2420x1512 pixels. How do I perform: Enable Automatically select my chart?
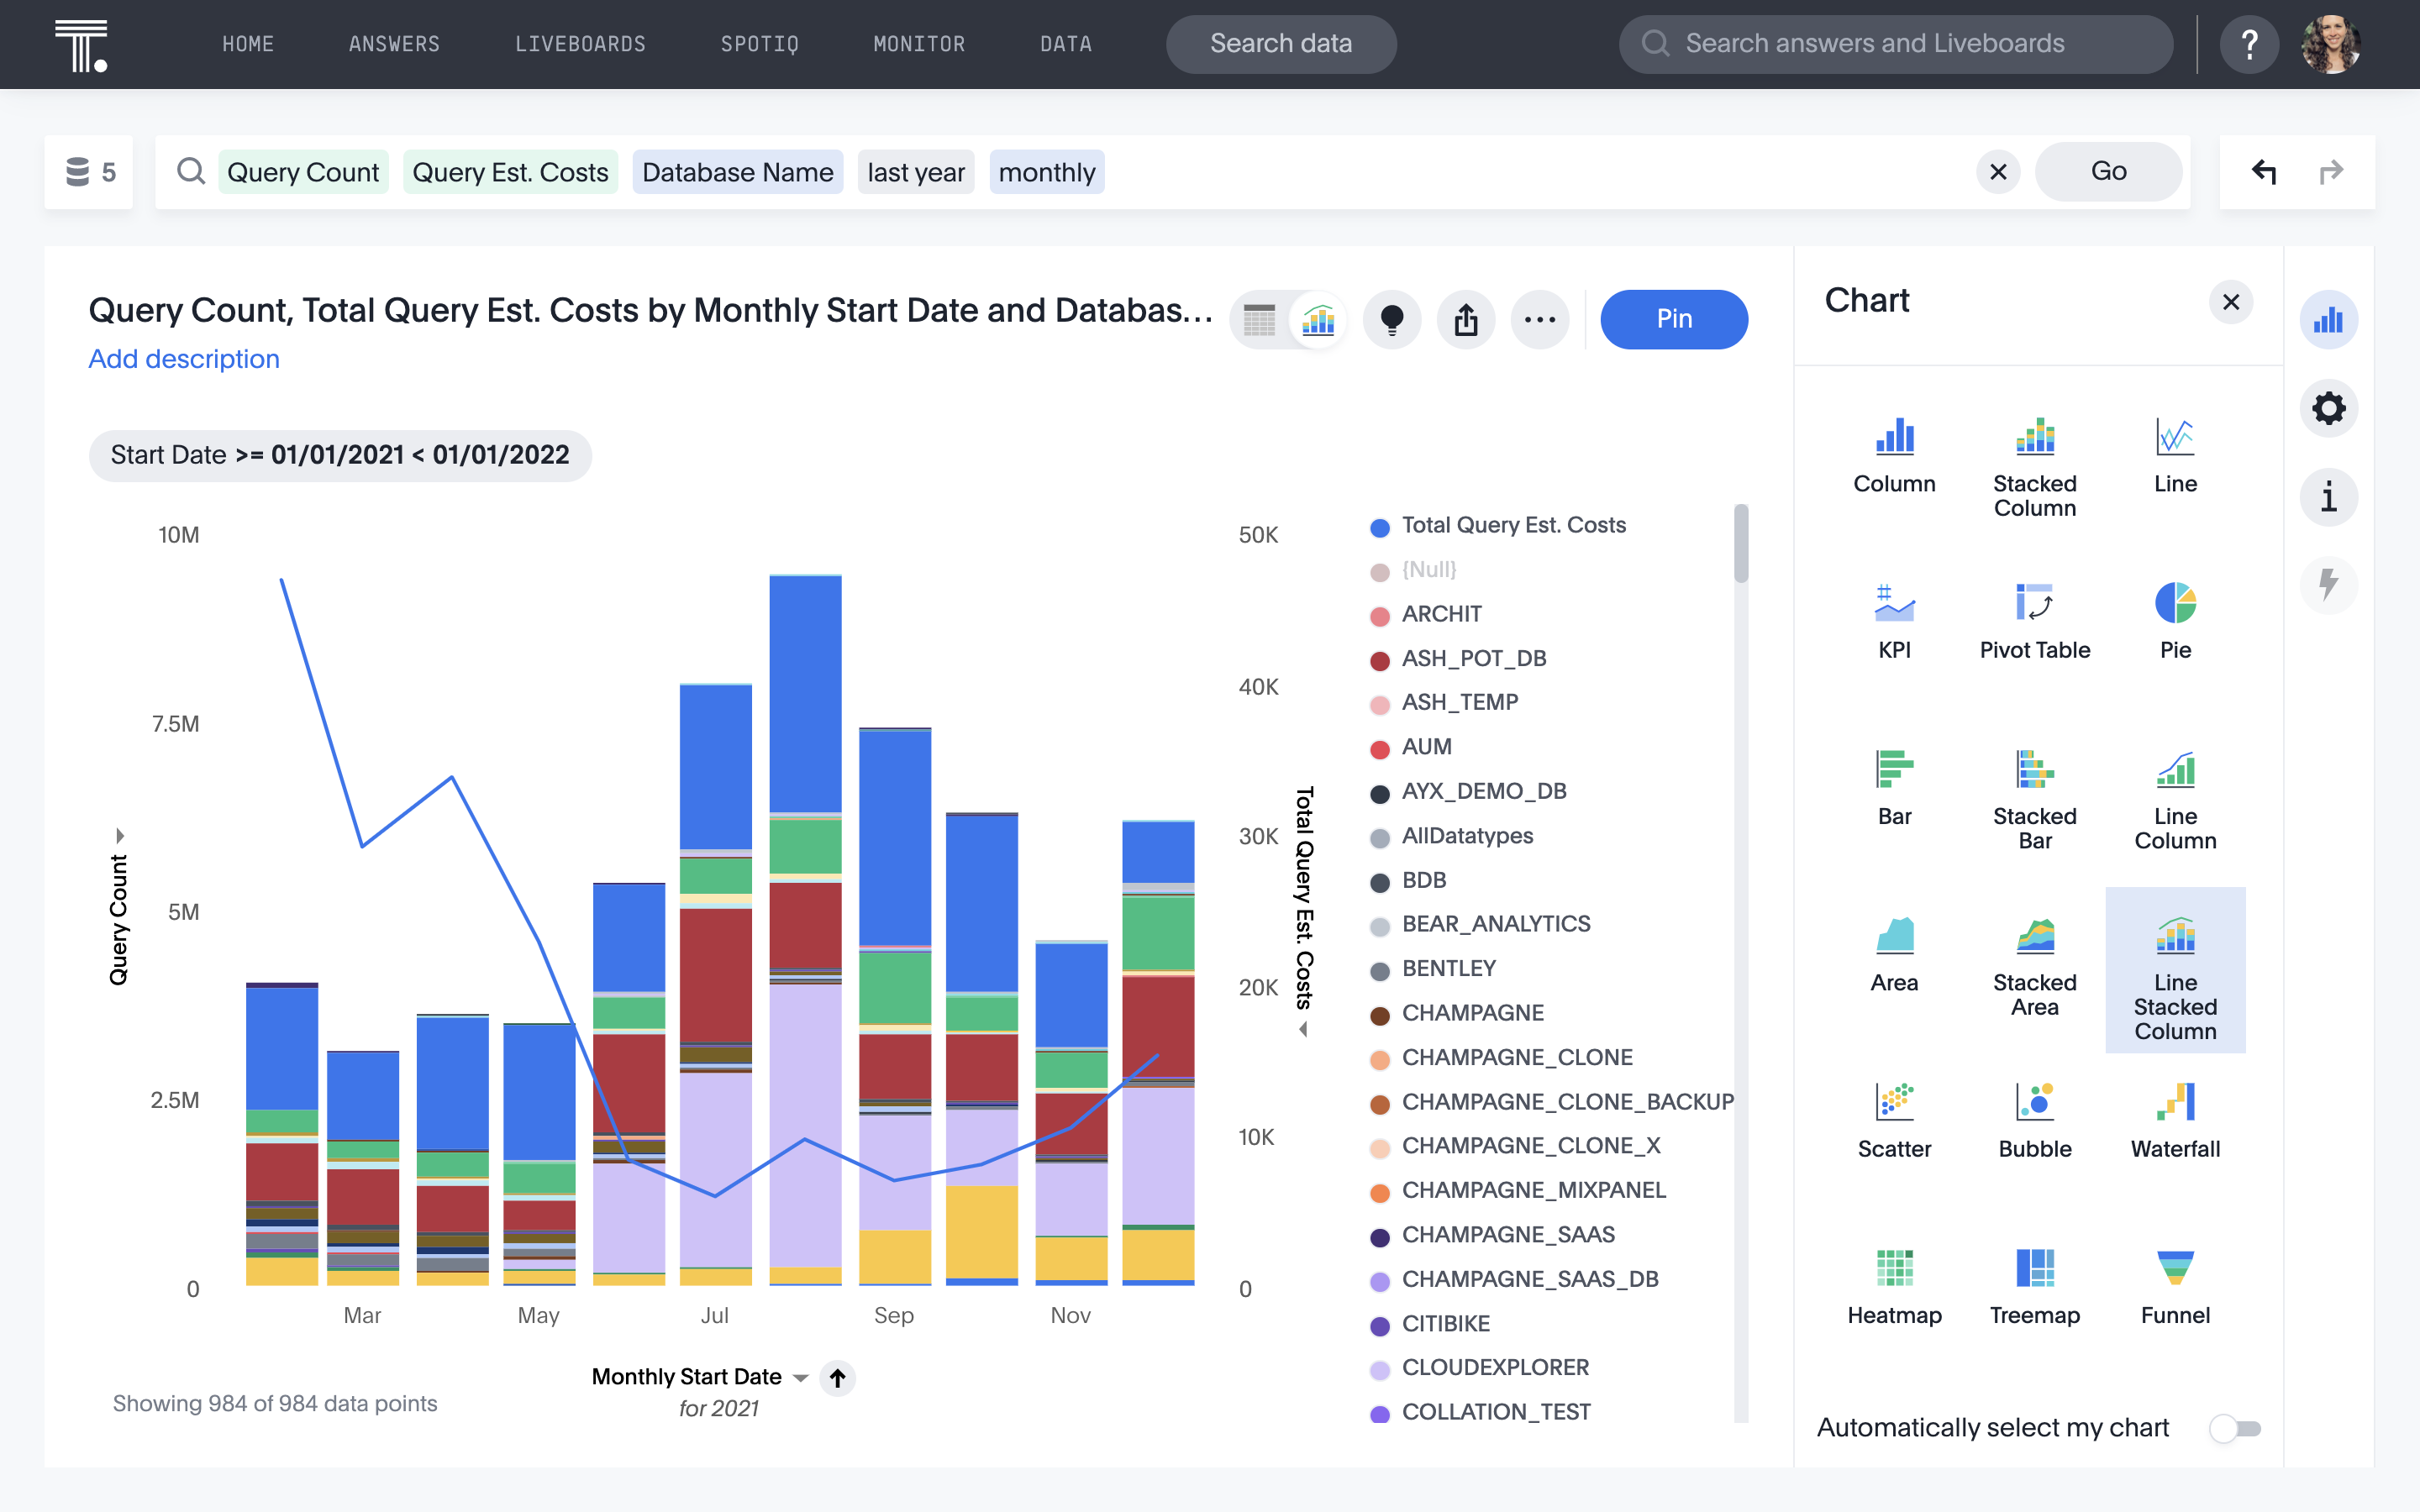click(x=2237, y=1428)
